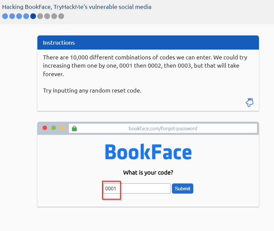
Task: Select the second progress step dot
Action: pyautogui.click(x=12, y=16)
